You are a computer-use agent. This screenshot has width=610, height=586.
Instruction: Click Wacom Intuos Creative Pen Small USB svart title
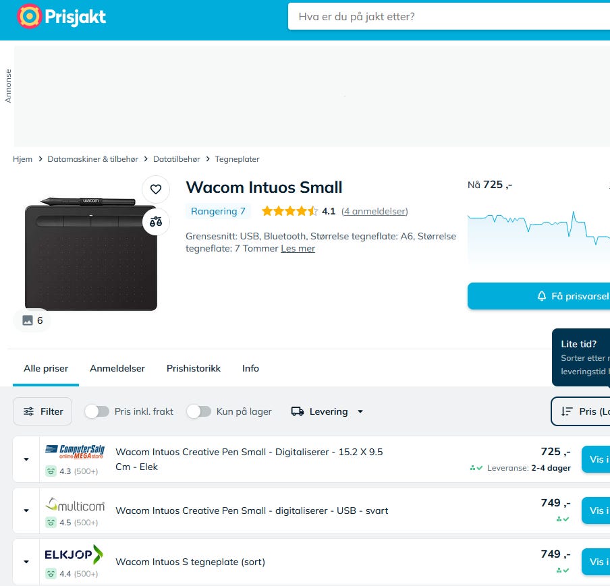coord(252,510)
